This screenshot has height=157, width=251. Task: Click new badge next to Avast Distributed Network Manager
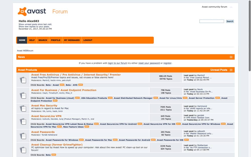pos(156,98)
